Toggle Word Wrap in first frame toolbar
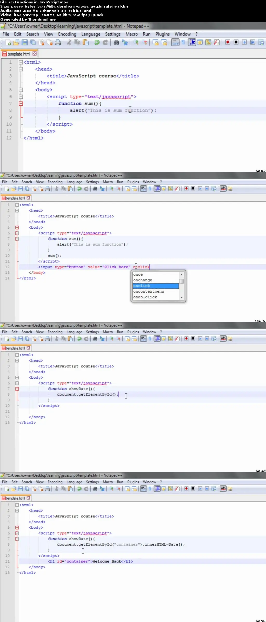The width and height of the screenshot is (266, 622). coord(175,42)
